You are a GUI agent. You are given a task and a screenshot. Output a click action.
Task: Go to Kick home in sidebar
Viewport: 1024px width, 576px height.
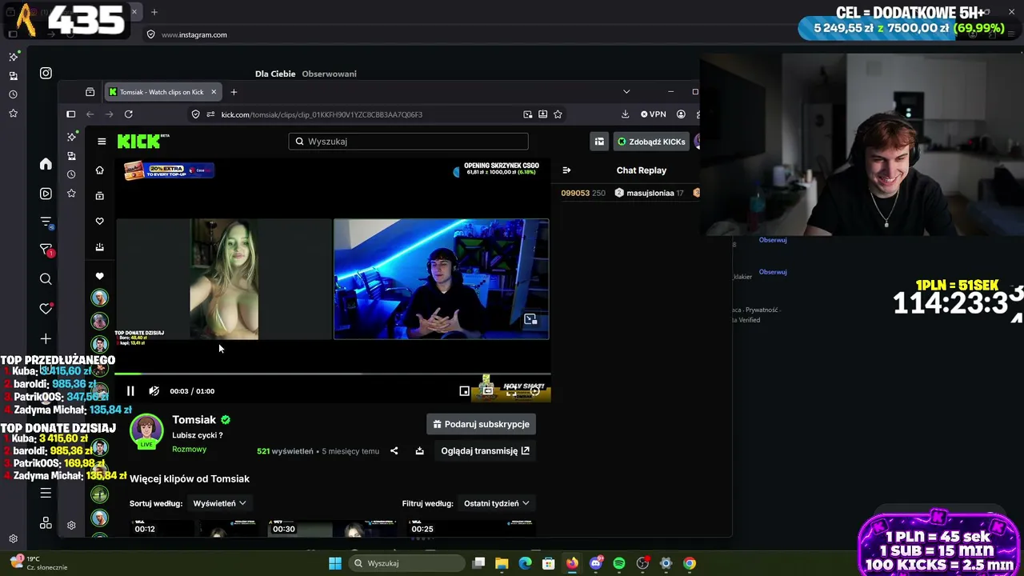[x=99, y=170]
